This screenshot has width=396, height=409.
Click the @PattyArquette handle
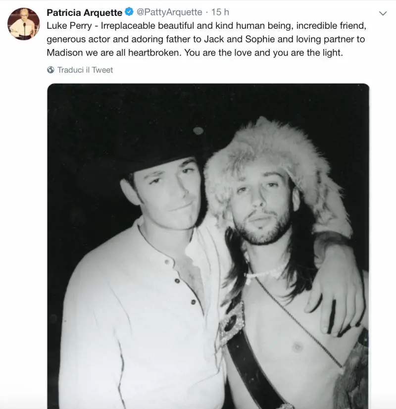point(169,12)
